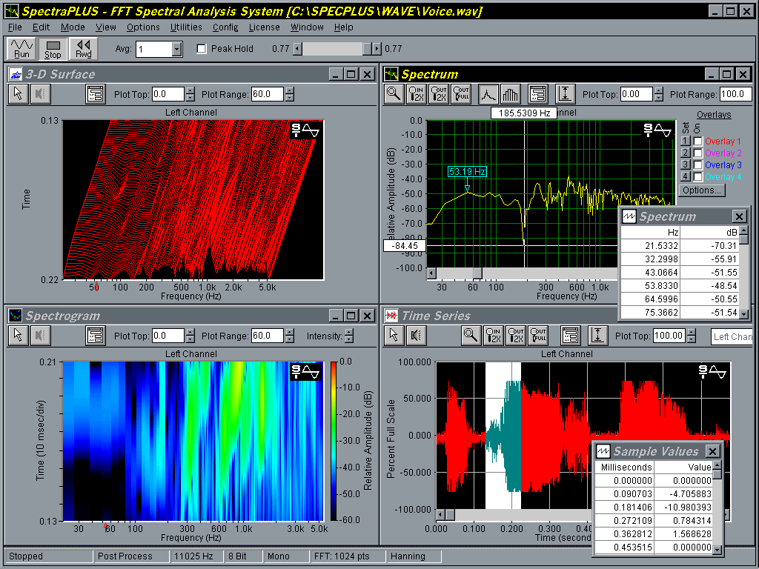
Task: Open the Mode menu
Action: 73,27
